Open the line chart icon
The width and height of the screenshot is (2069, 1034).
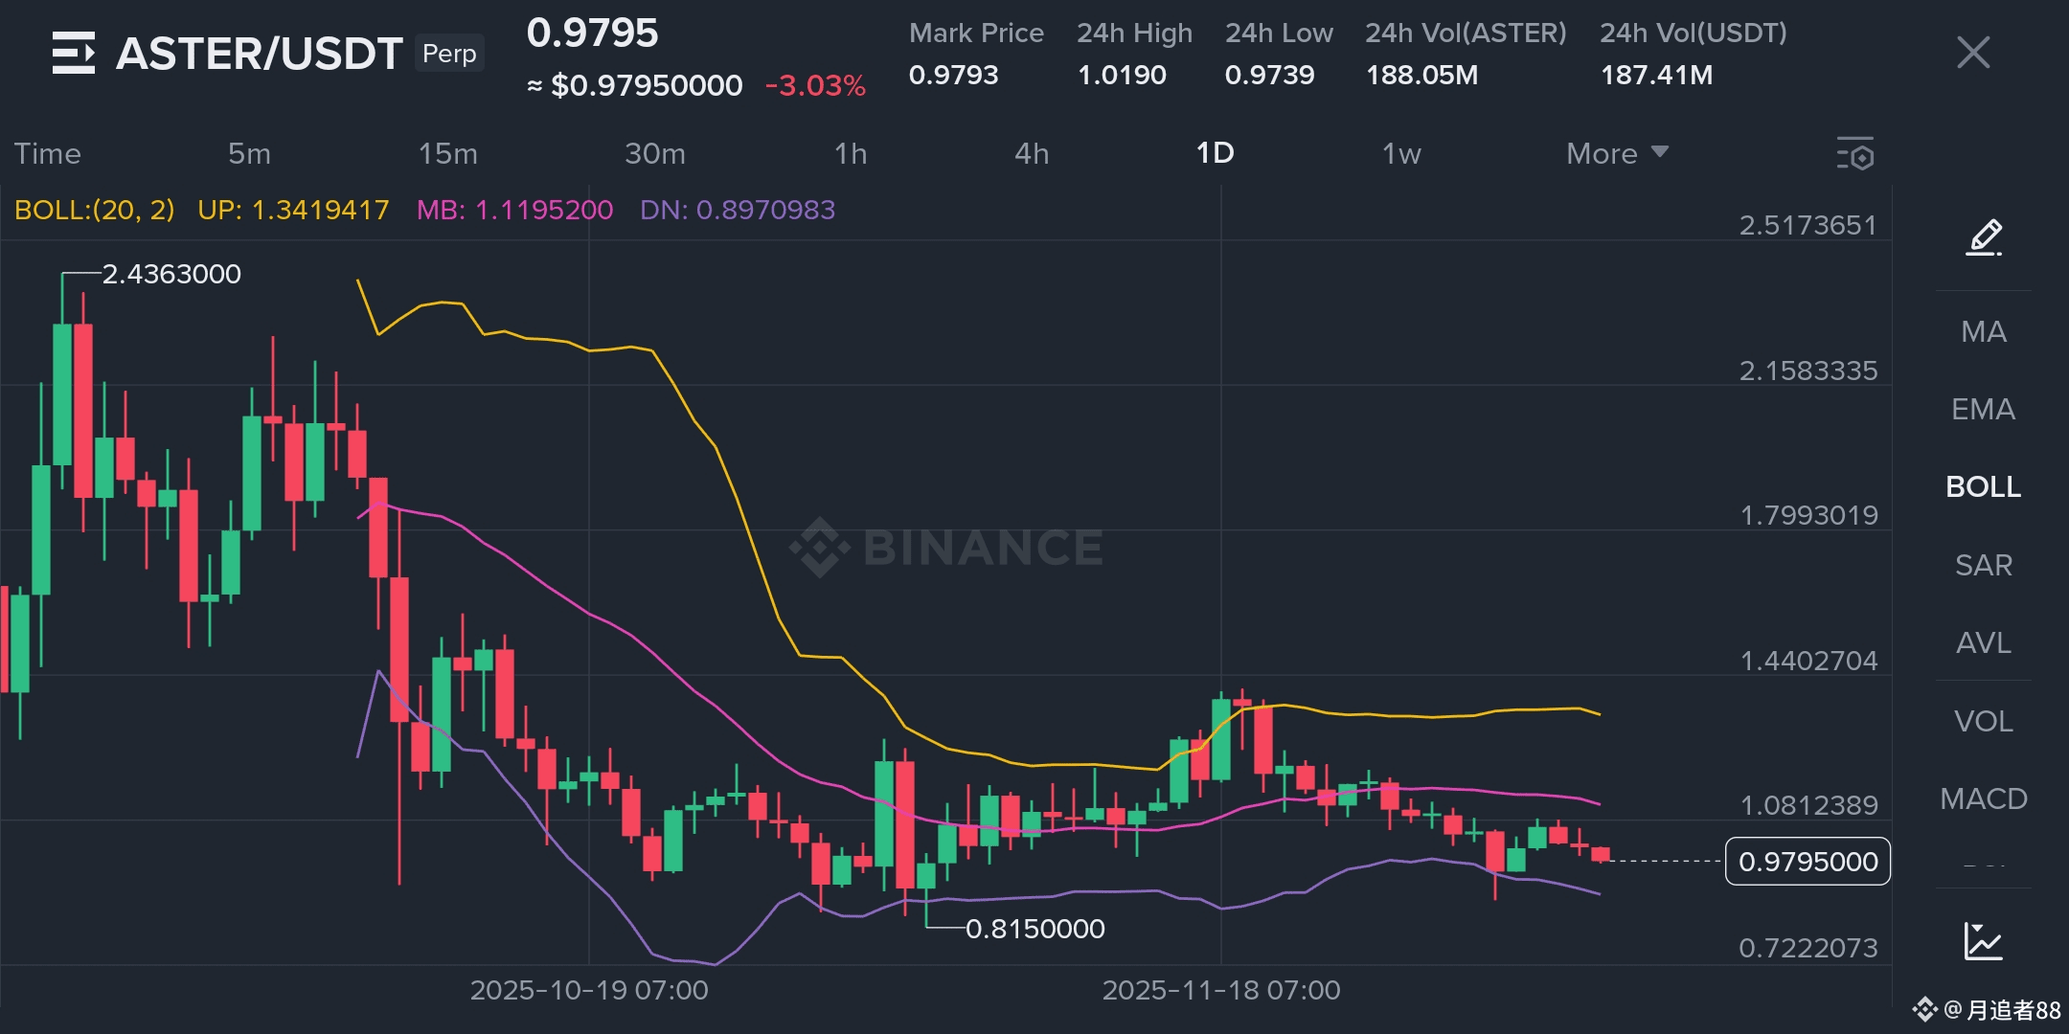(1983, 941)
